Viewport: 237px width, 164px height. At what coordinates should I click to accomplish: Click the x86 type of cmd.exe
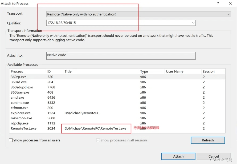(x=143, y=98)
